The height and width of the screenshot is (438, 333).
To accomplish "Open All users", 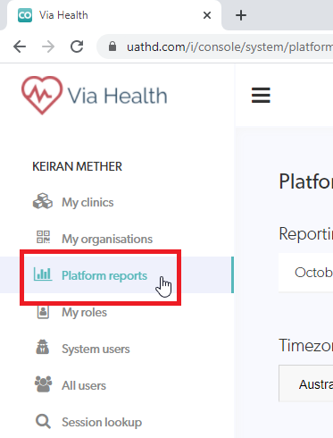I will click(x=84, y=385).
